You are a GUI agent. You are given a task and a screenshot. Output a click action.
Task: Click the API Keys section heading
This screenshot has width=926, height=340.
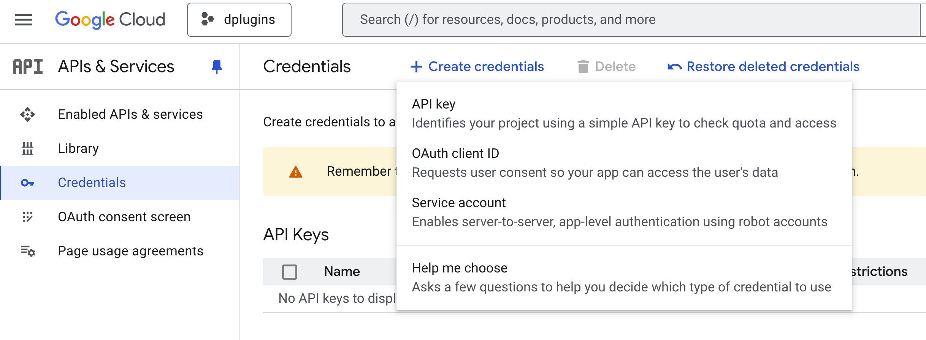(x=296, y=235)
